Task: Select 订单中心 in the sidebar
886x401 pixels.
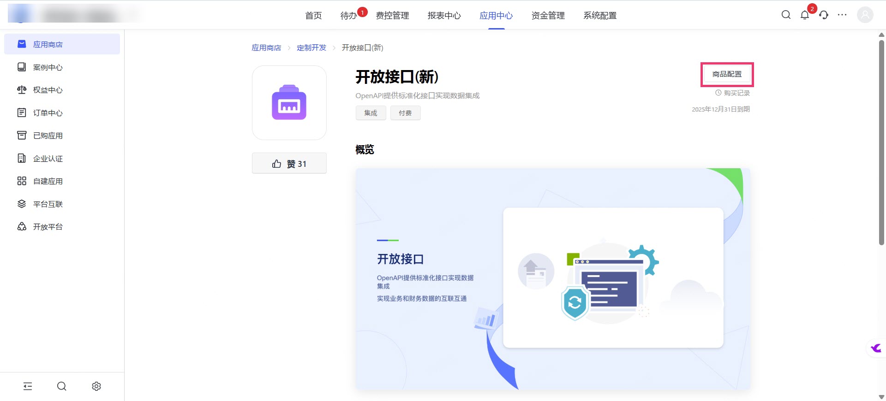Action: (48, 113)
